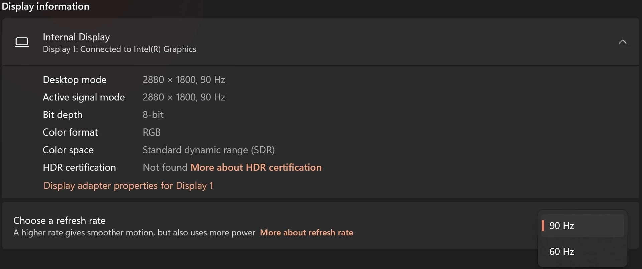642x269 pixels.
Task: Click the Display information heading
Action: pyautogui.click(x=45, y=6)
